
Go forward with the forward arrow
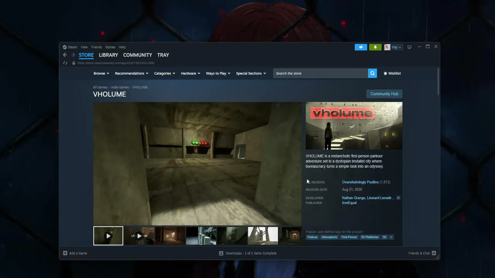(x=73, y=55)
